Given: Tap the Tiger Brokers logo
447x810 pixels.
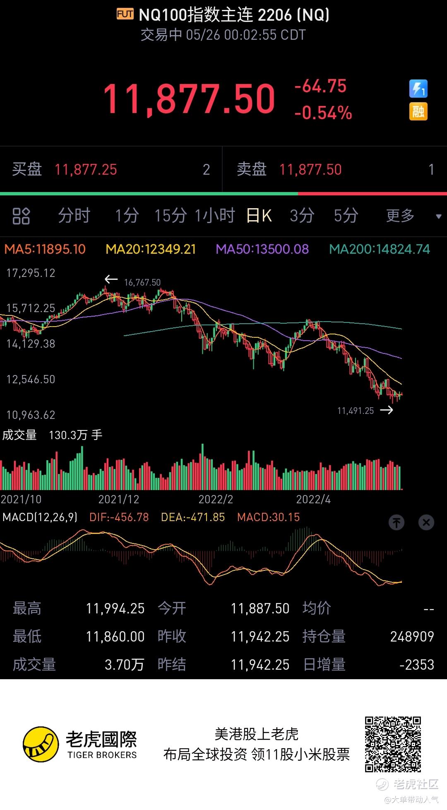Looking at the screenshot, I should point(80,744).
